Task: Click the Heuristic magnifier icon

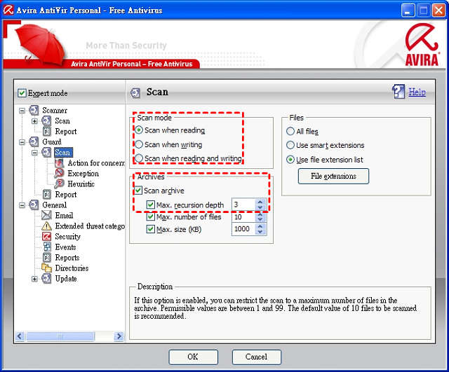Action: (59, 184)
